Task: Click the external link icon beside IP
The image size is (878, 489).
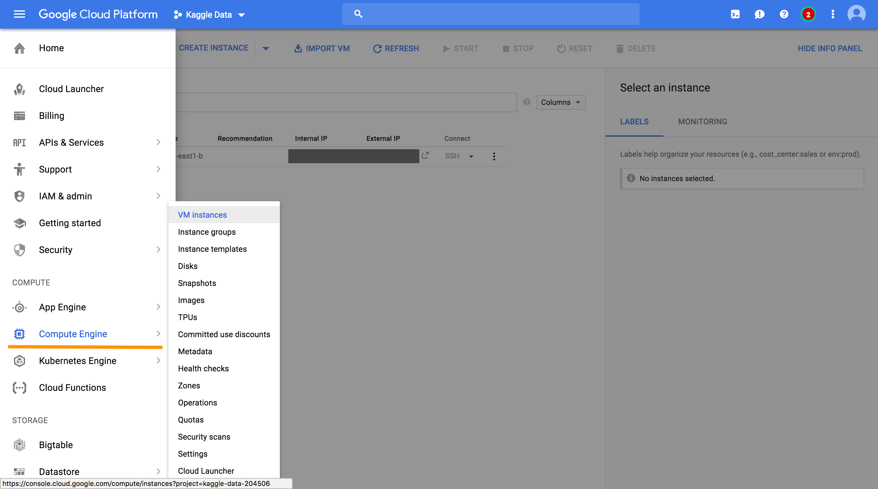Action: coord(425,155)
